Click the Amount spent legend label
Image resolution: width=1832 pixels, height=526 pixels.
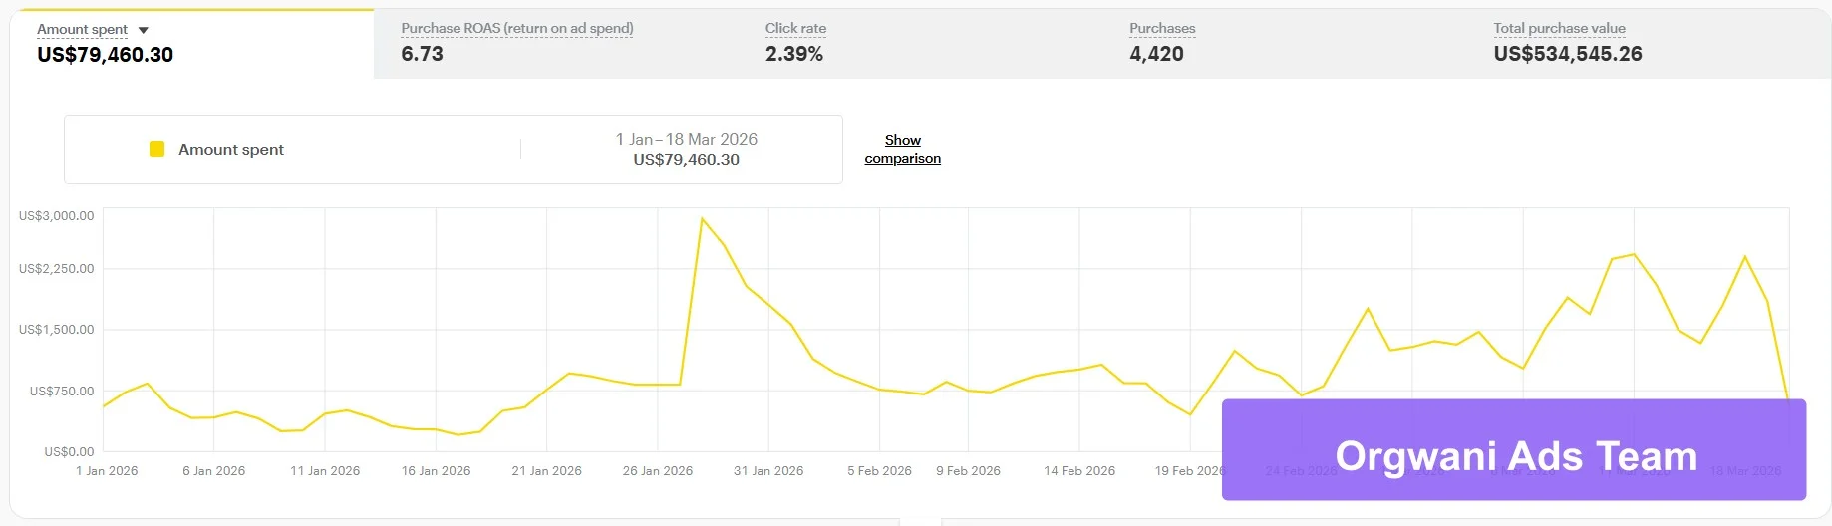(x=230, y=150)
